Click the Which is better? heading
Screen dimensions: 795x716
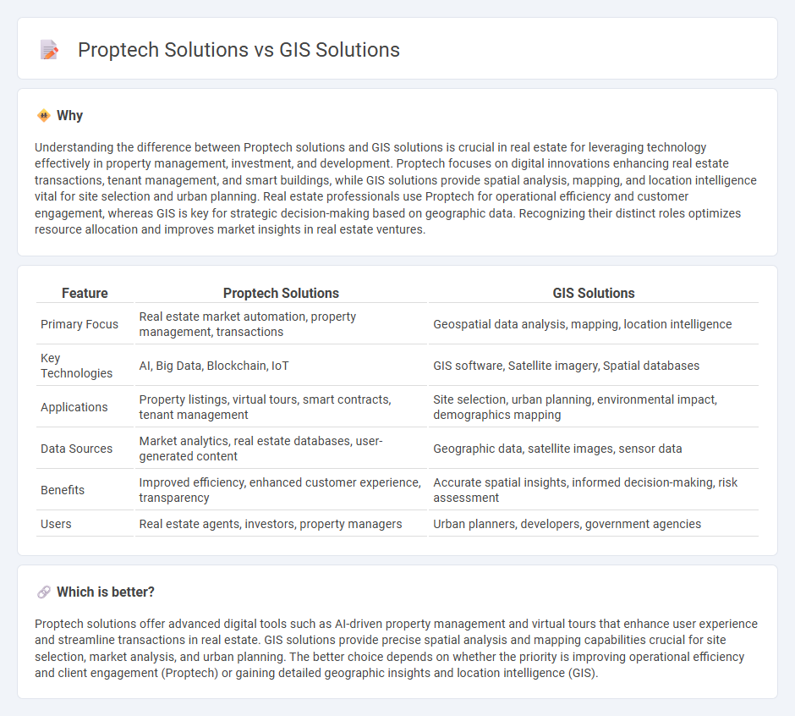pyautogui.click(x=106, y=592)
